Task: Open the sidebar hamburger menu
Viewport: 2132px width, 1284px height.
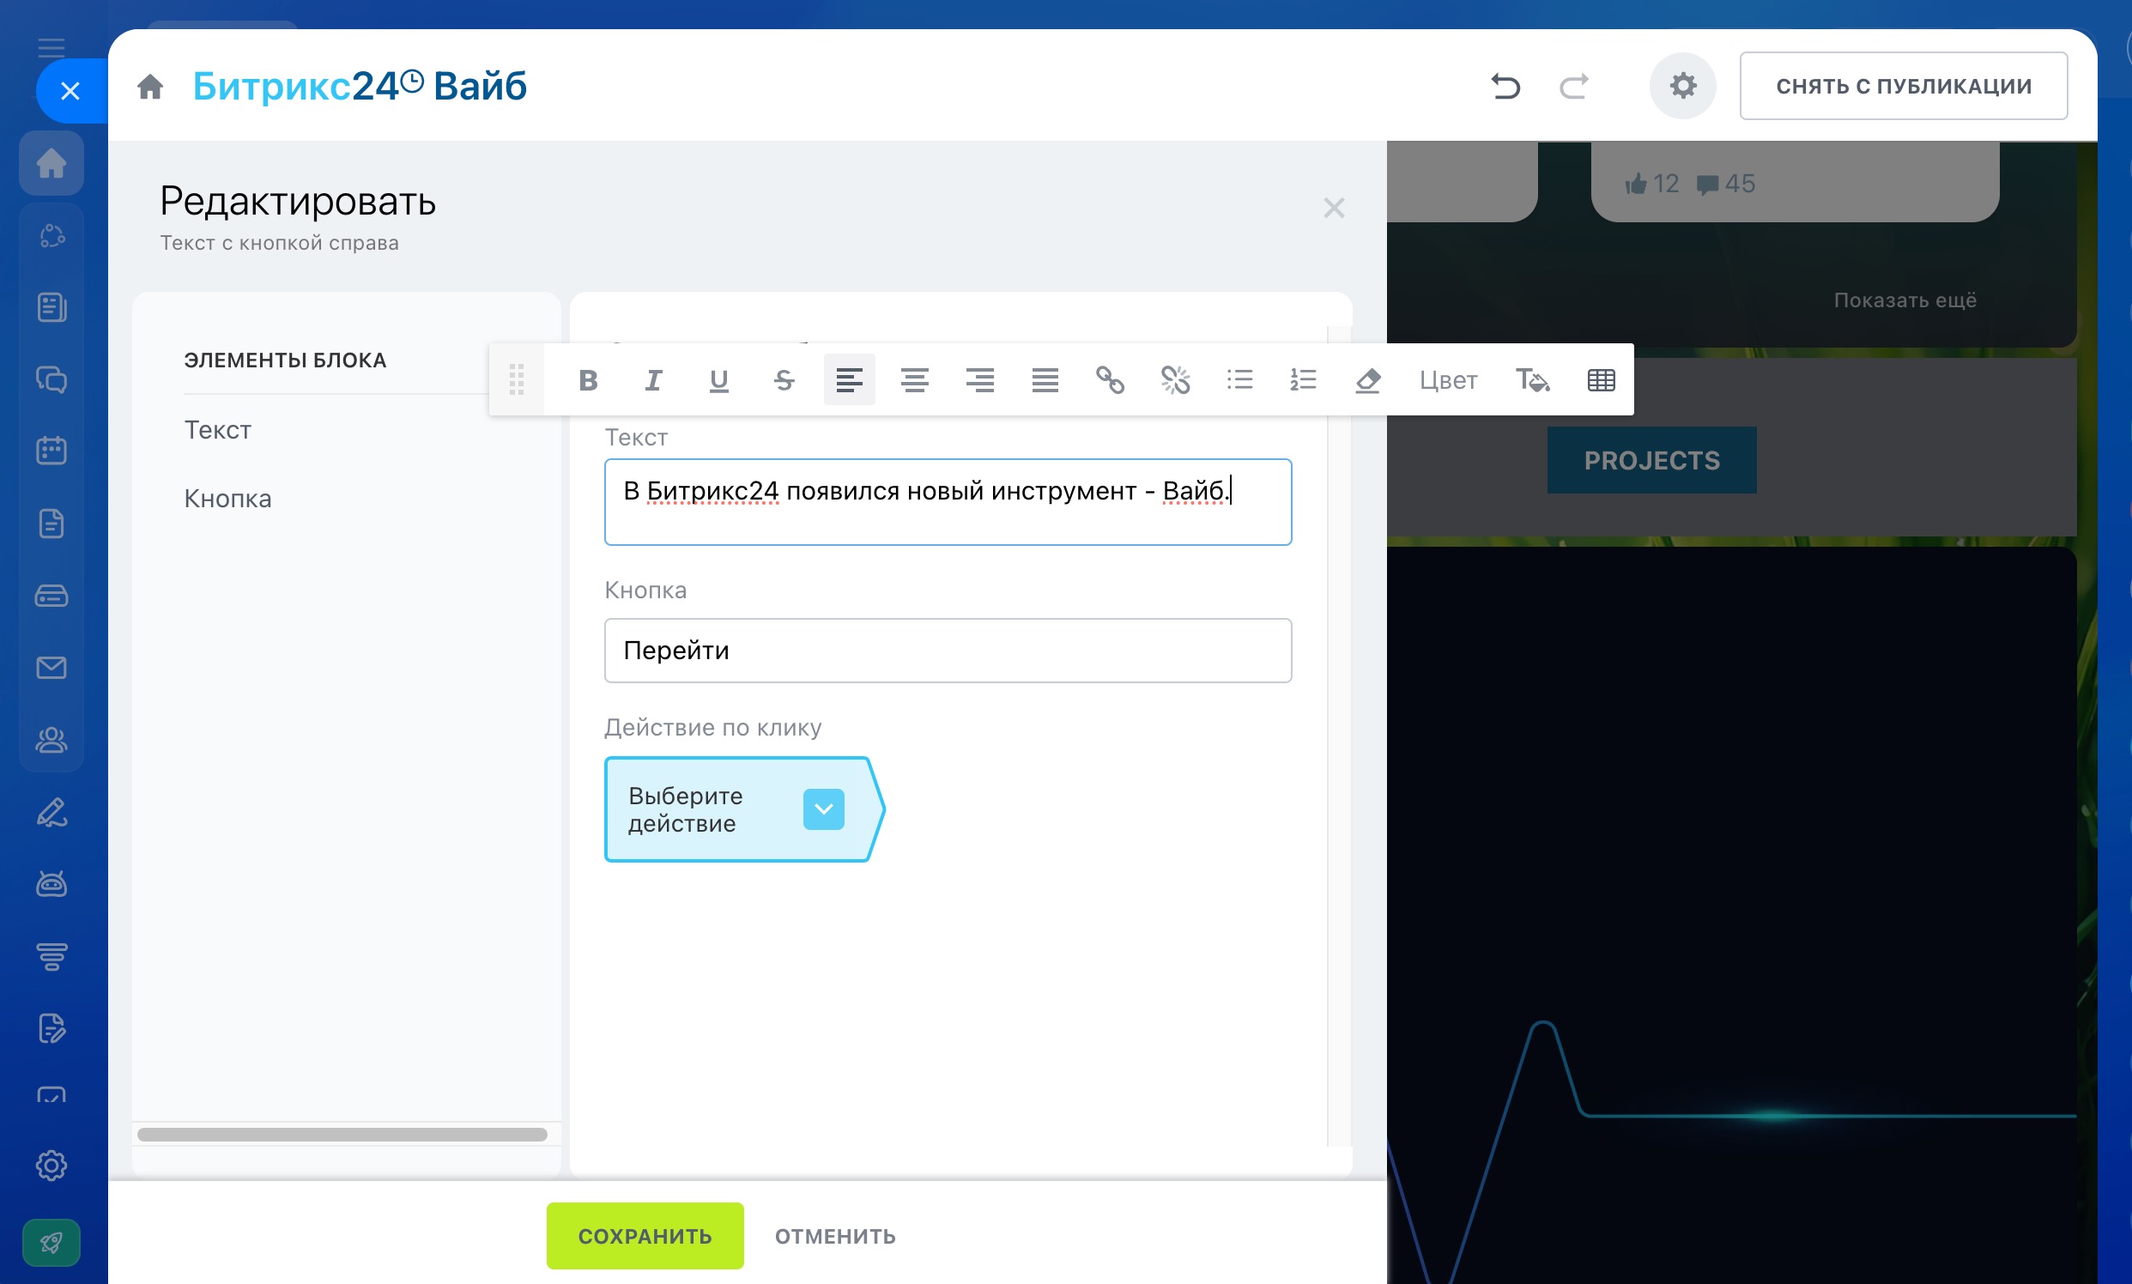Action: click(51, 47)
